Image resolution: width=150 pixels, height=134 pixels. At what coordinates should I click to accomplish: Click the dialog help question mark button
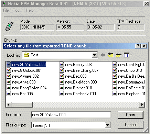[x=138, y=46]
